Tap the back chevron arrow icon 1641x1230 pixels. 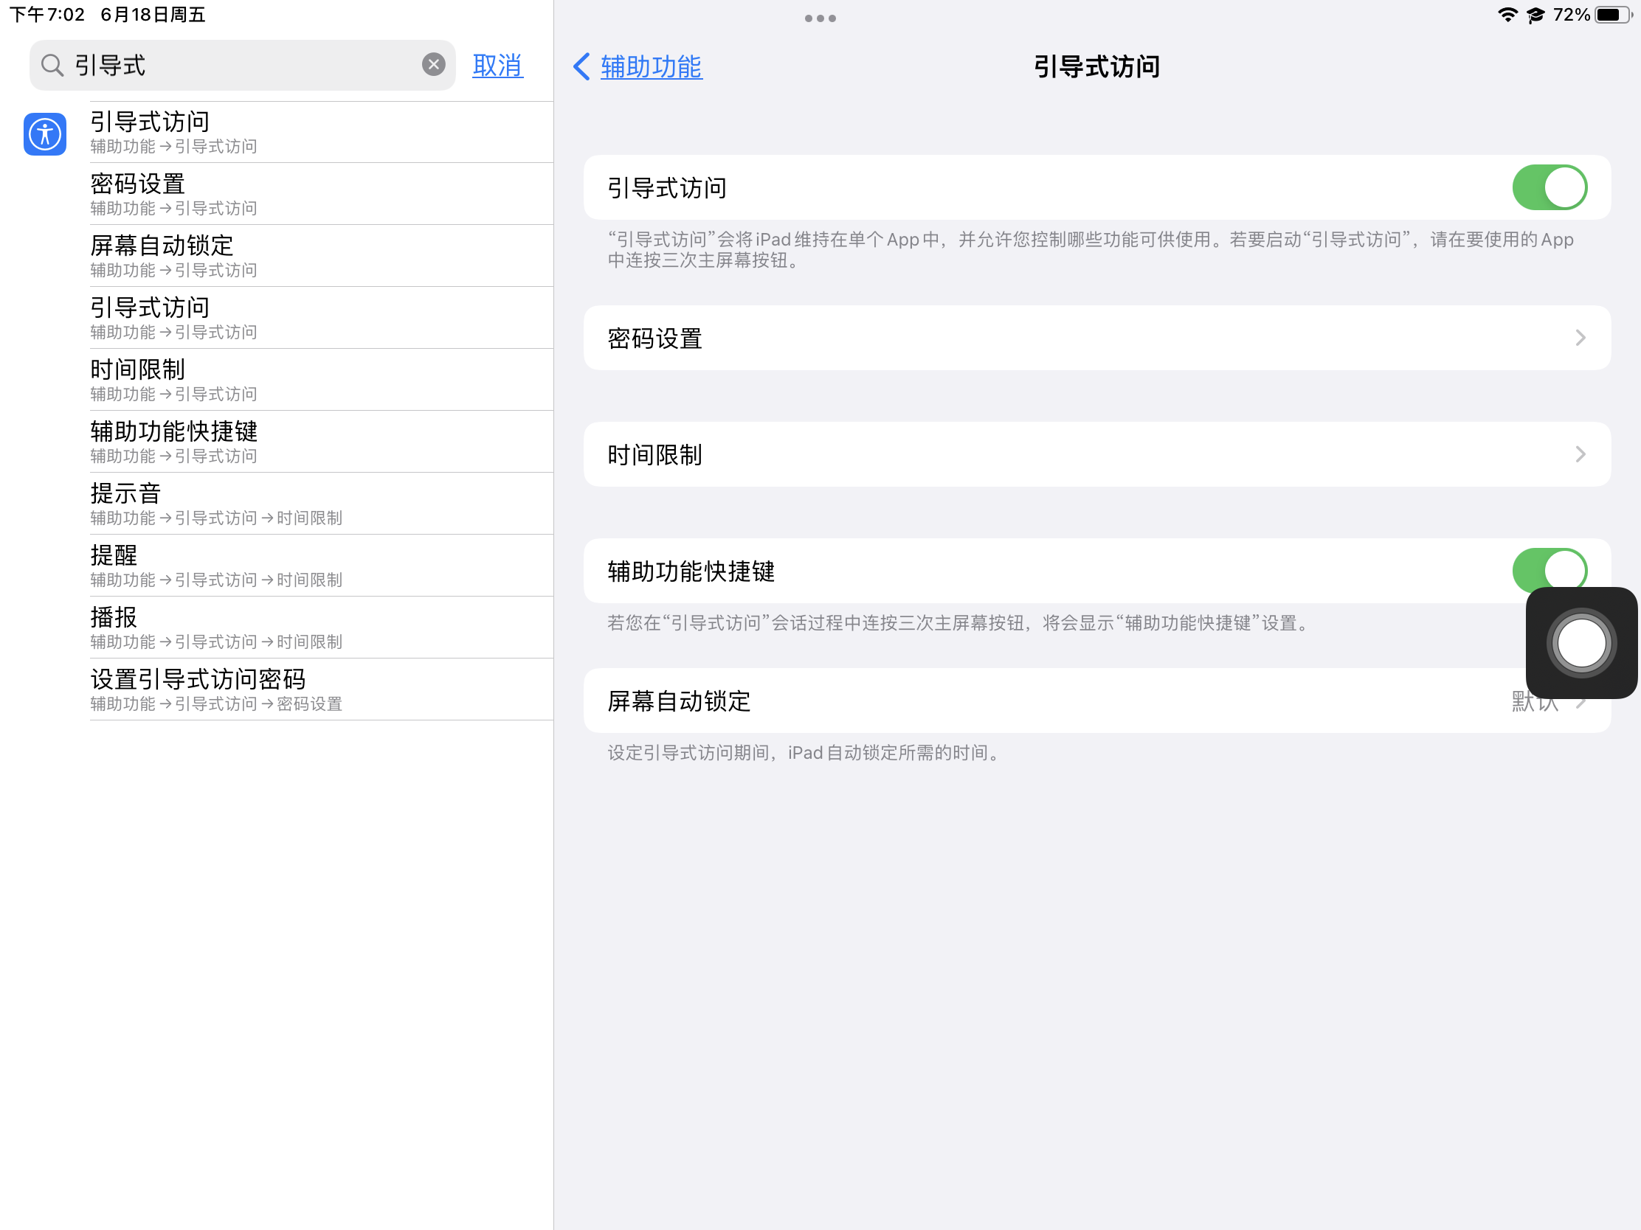pos(582,66)
